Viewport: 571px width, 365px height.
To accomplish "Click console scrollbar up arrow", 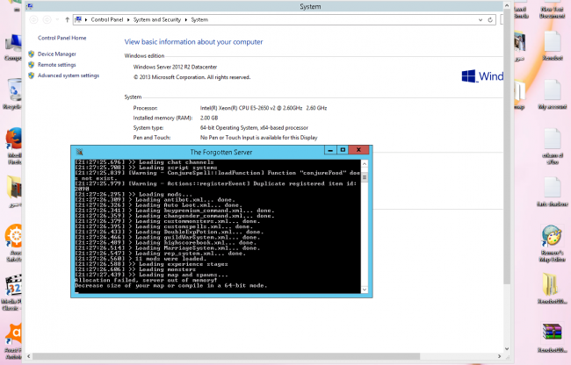I will pos(365,164).
